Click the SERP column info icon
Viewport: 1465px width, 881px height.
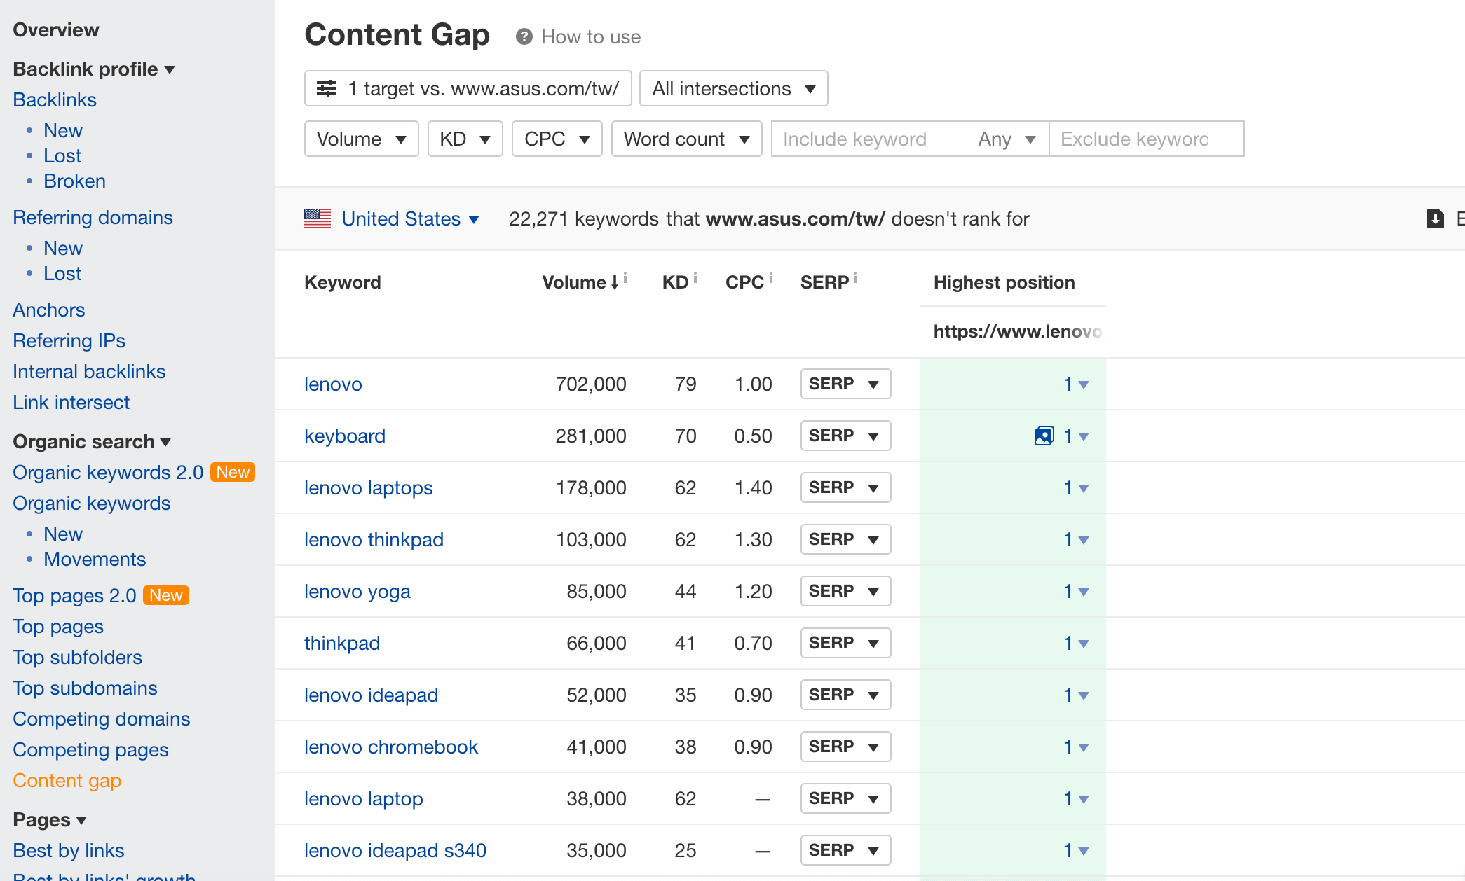(x=855, y=278)
